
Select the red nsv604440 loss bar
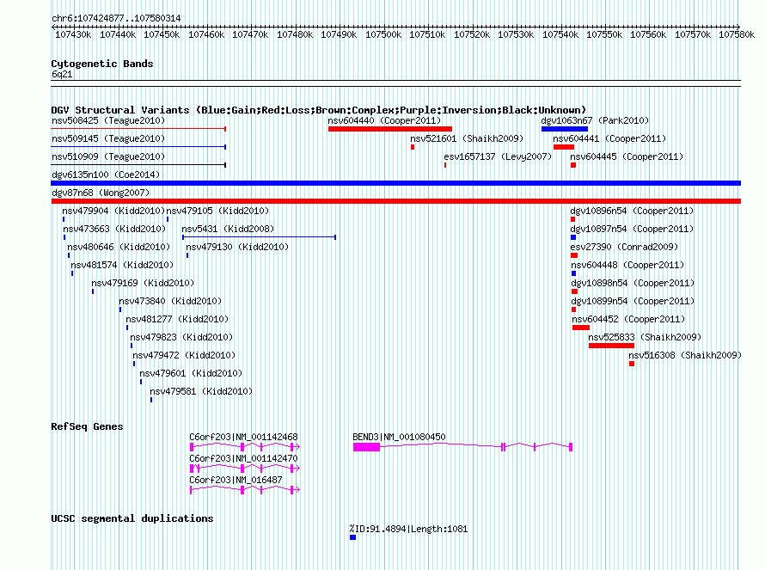point(390,129)
